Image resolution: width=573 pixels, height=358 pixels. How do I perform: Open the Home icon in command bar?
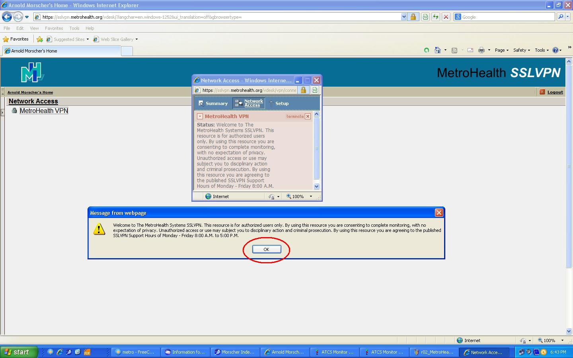(438, 50)
